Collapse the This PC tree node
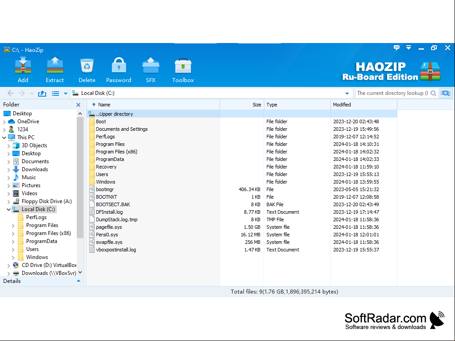This screenshot has width=455, height=341. (4, 137)
